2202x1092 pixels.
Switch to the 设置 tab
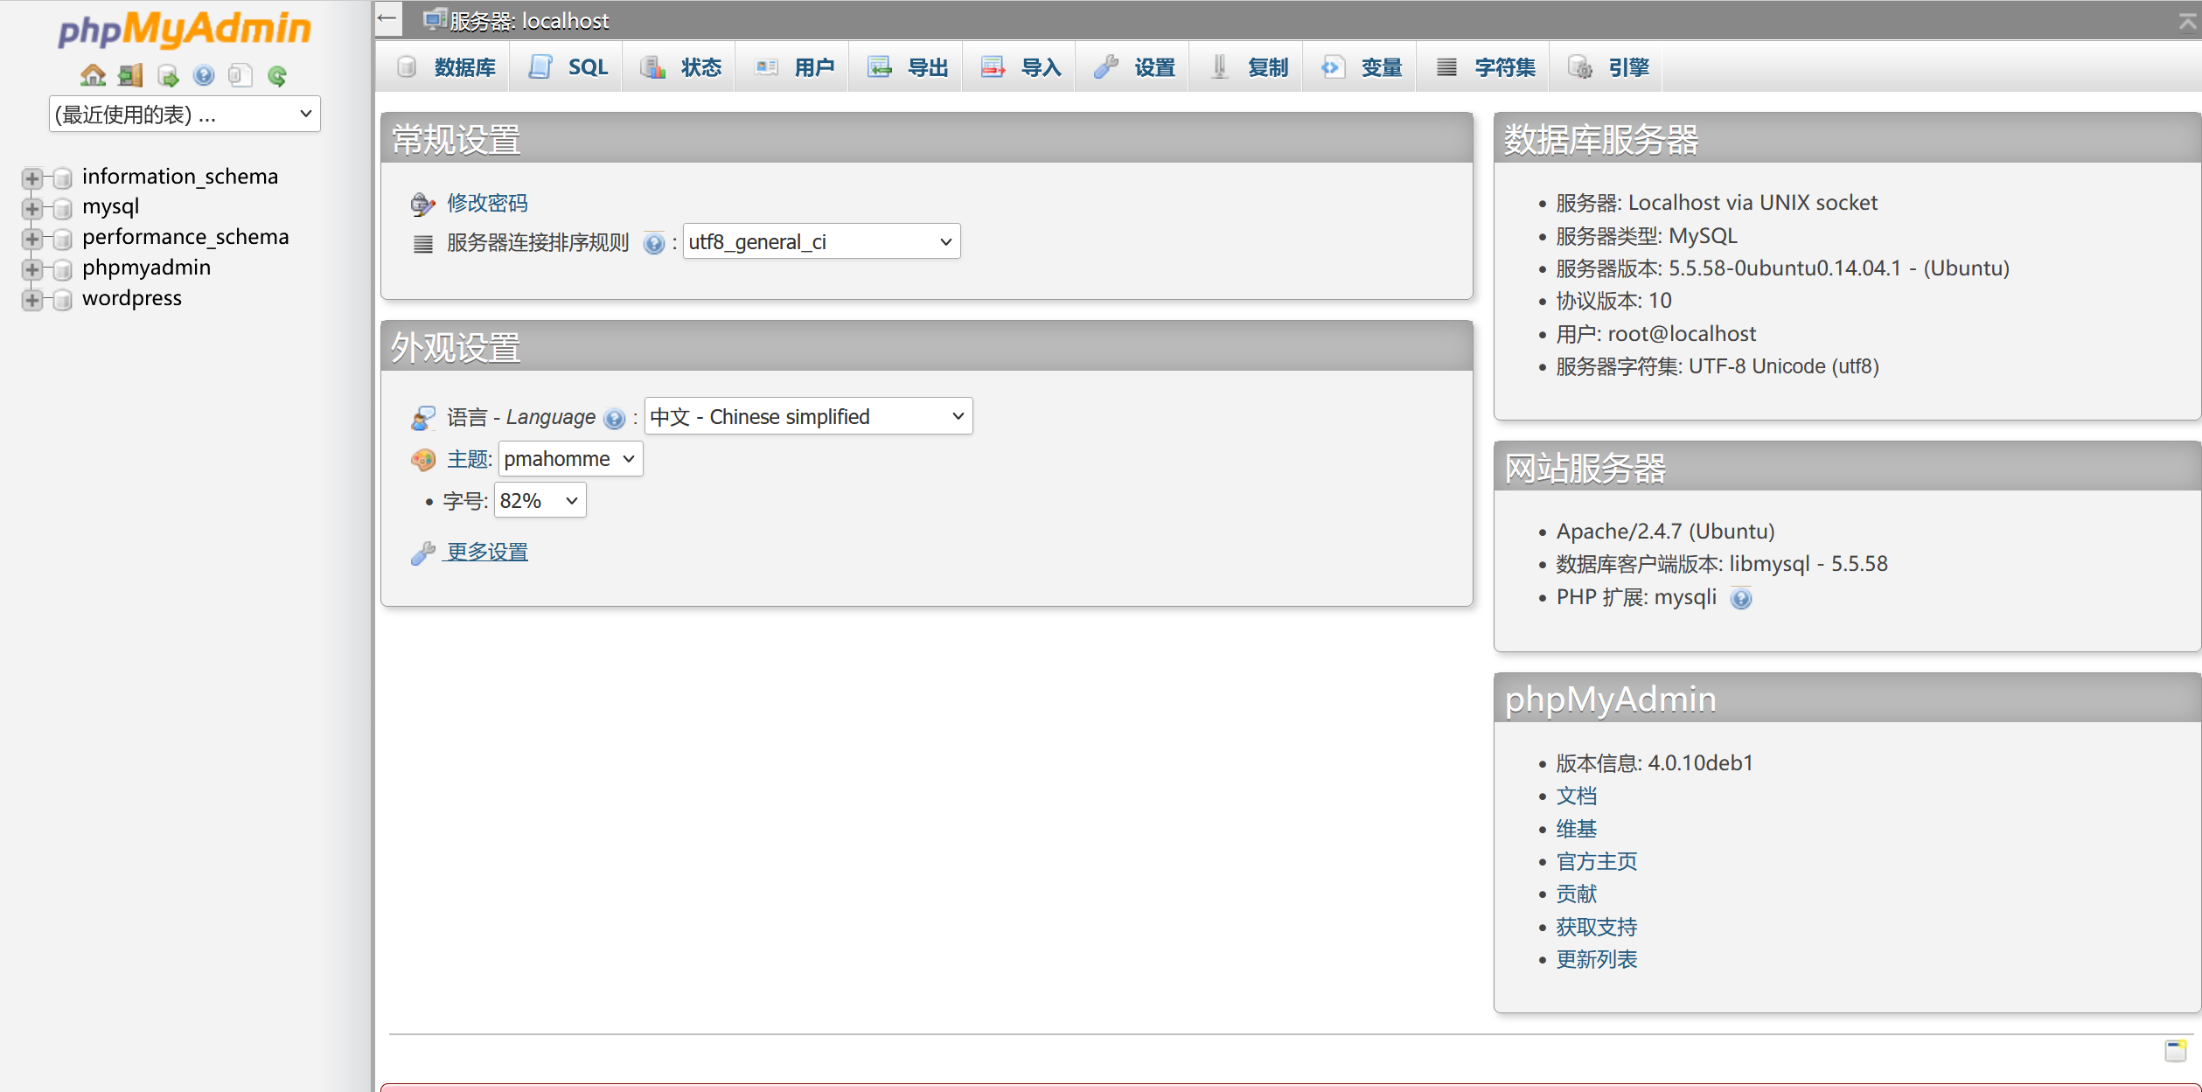1133,66
